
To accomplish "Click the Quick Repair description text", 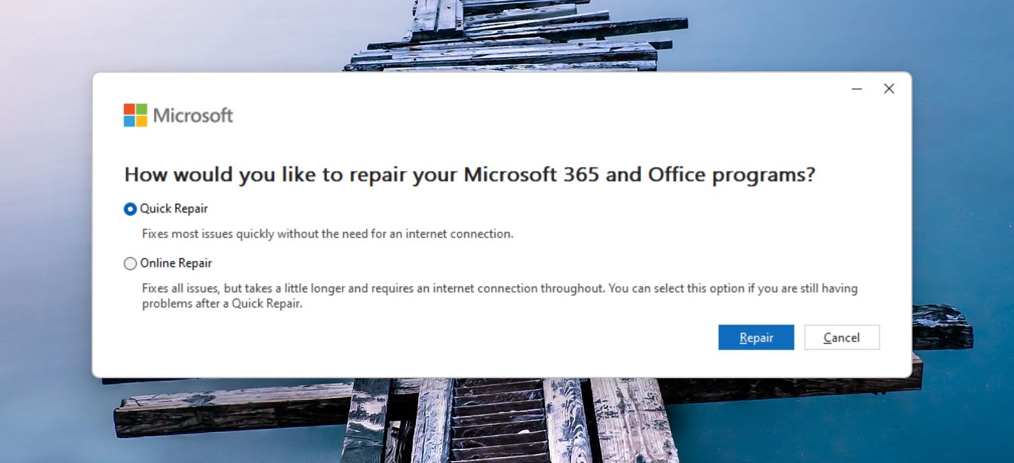I will 328,234.
